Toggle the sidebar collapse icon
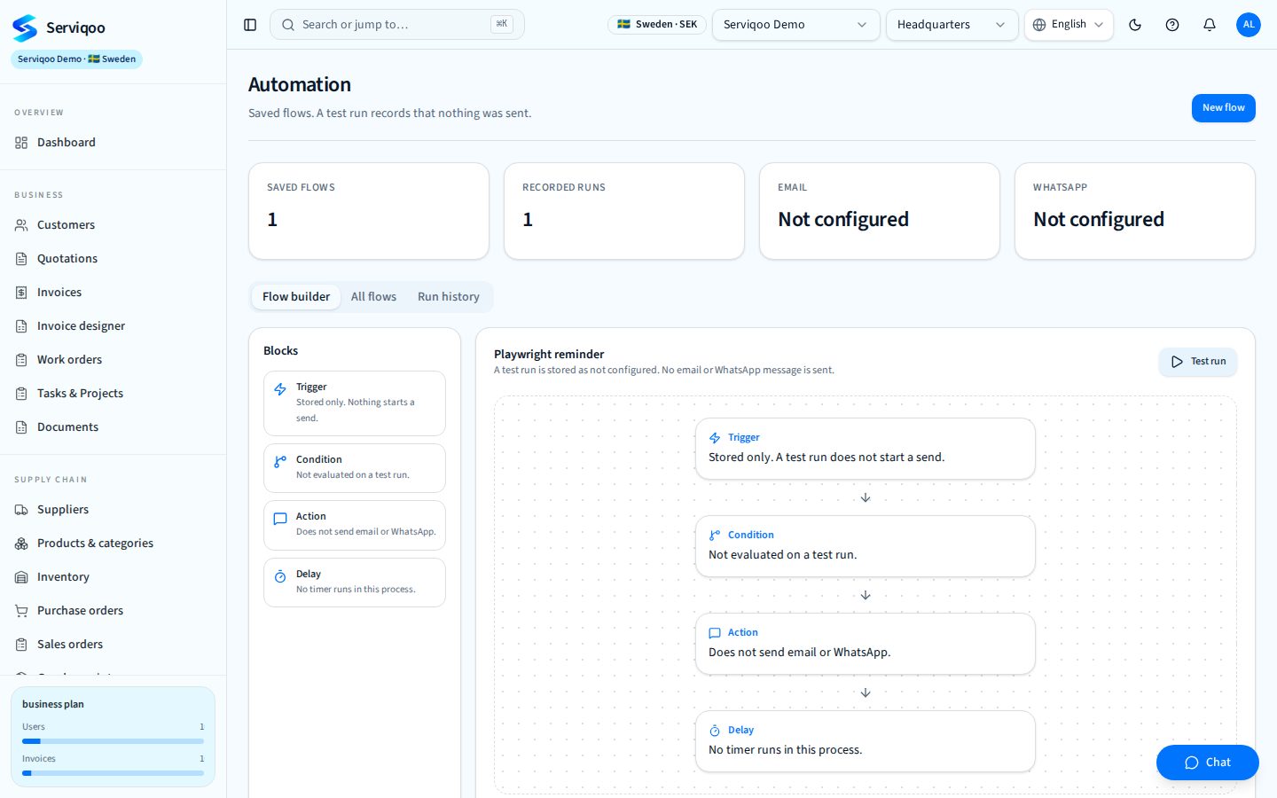 250,25
